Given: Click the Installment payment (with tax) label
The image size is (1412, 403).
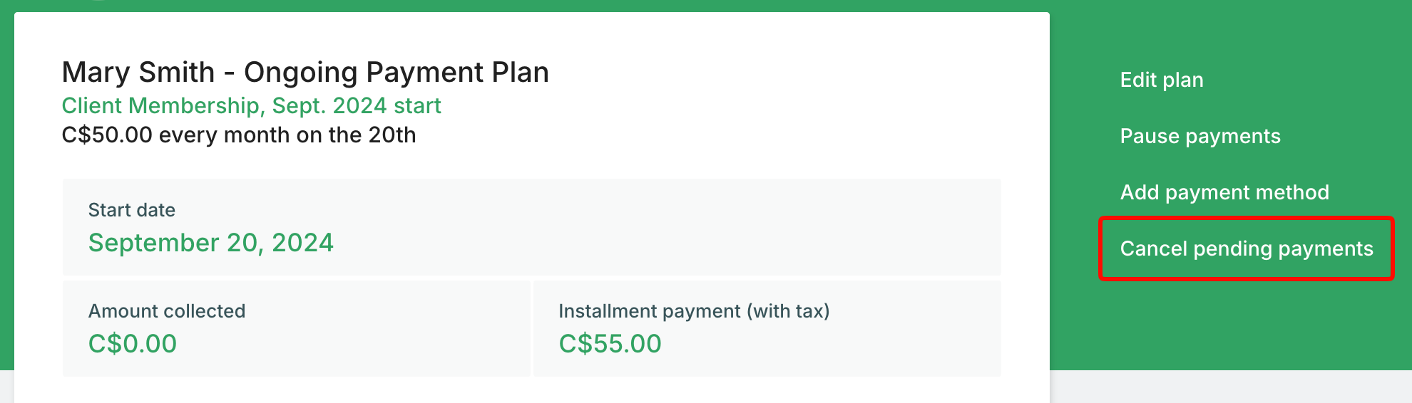Looking at the screenshot, I should pos(694,311).
